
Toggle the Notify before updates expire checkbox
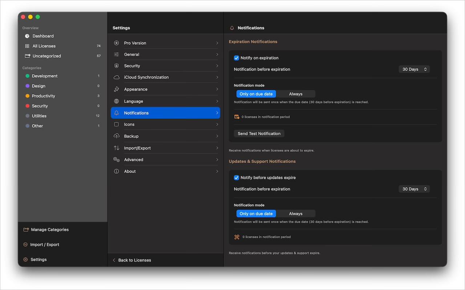[x=236, y=178]
